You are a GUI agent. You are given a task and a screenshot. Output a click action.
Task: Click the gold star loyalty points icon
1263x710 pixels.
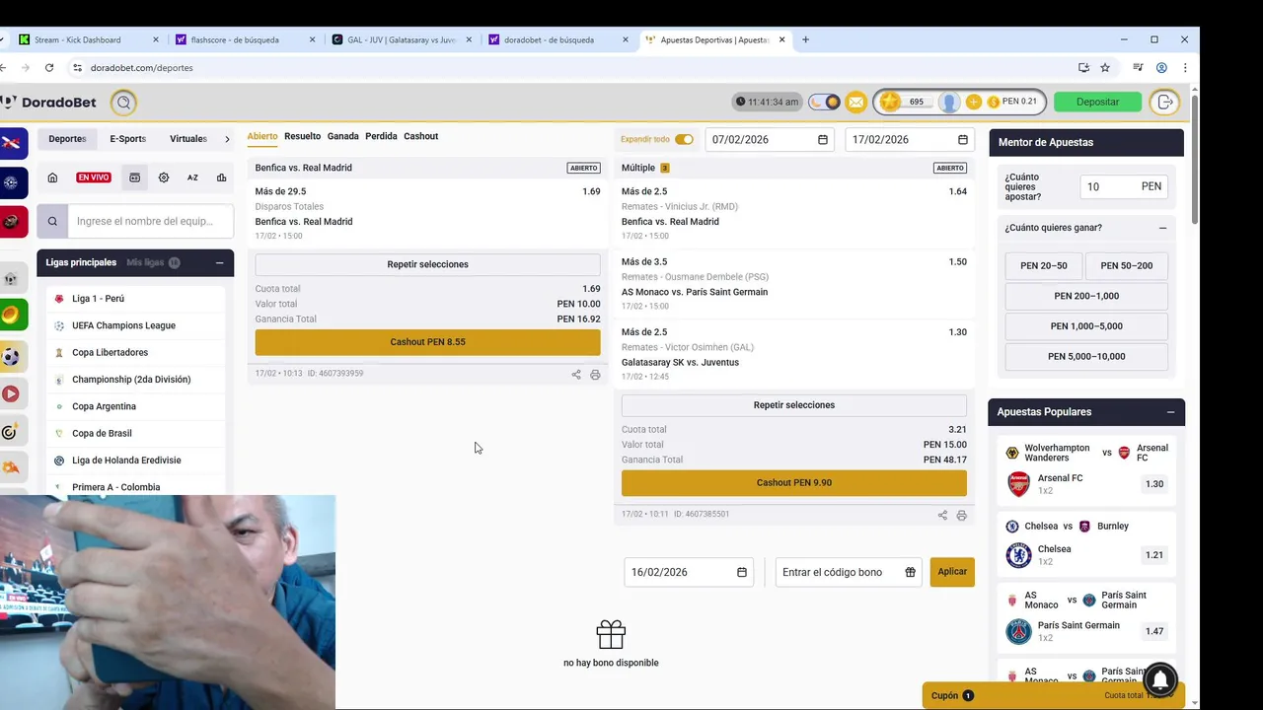pyautogui.click(x=890, y=102)
